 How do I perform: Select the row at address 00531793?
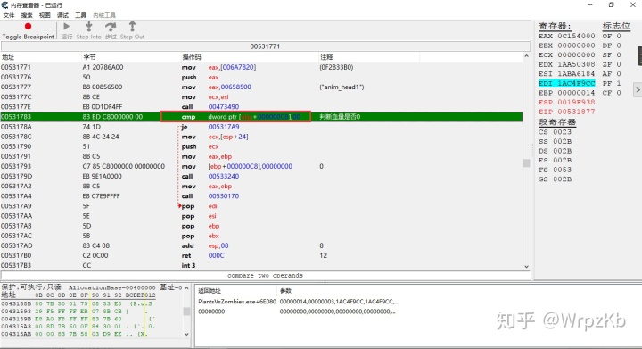(x=261, y=166)
